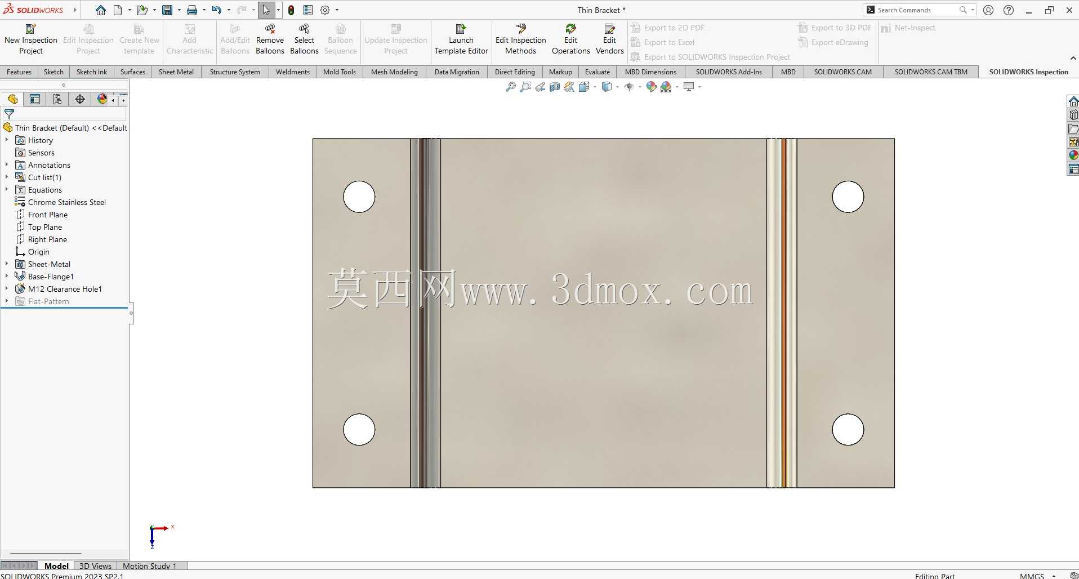Switch to the MBD Dimensions tab

pyautogui.click(x=650, y=72)
